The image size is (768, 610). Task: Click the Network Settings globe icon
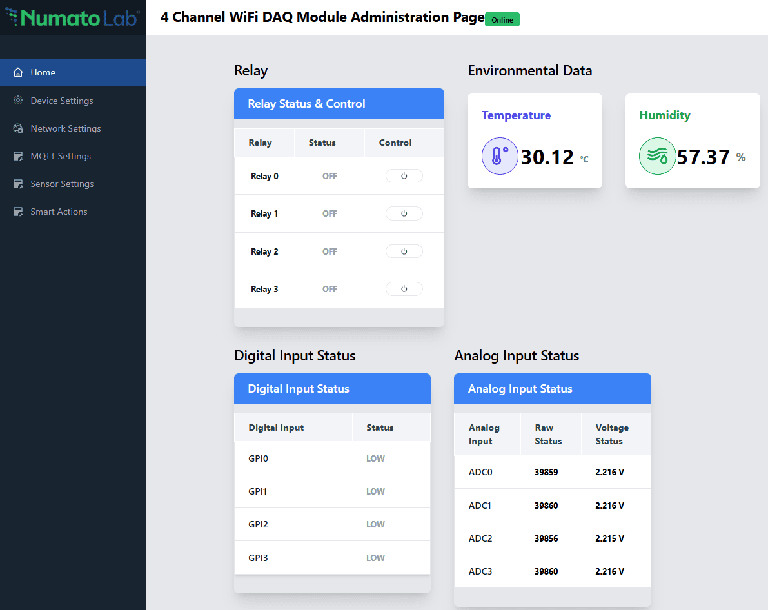[x=18, y=128]
